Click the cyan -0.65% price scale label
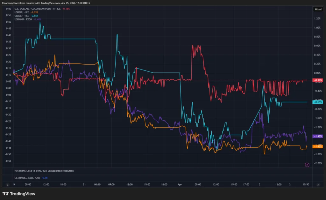Screen dimensions: 326x200 318,102
